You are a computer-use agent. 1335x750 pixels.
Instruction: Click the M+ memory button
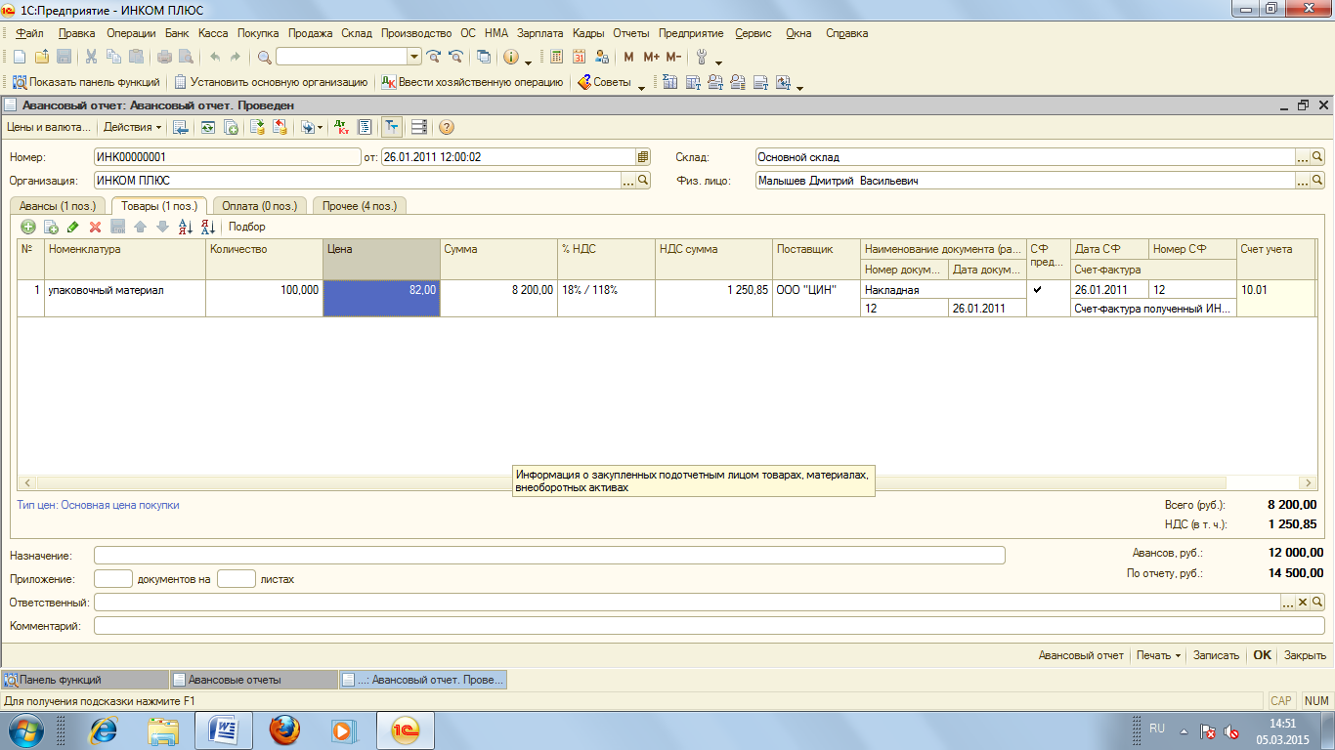(x=652, y=57)
